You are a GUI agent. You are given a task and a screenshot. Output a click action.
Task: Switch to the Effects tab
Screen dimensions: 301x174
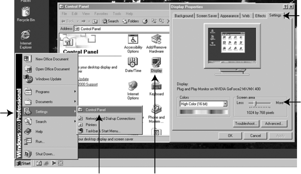260,16
